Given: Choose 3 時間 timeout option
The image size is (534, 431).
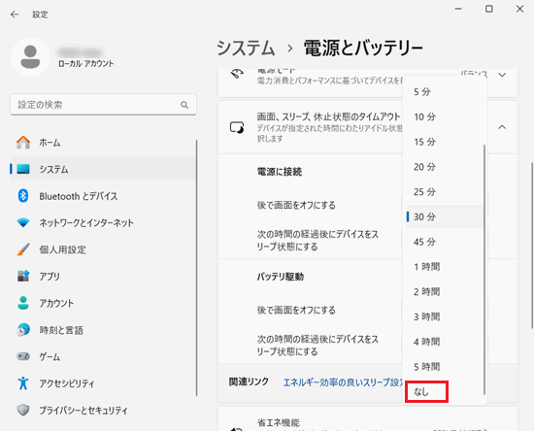Looking at the screenshot, I should [444, 316].
